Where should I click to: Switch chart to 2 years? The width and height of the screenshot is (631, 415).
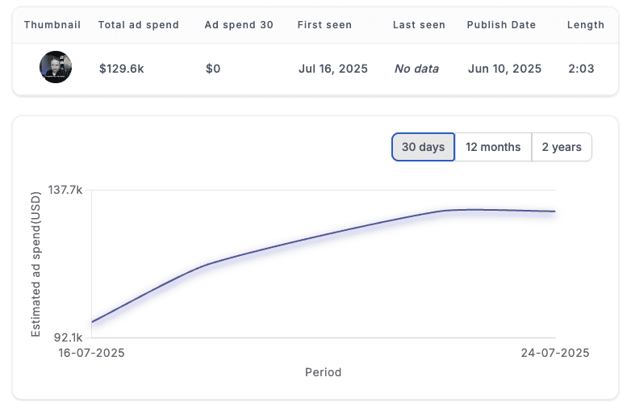562,147
